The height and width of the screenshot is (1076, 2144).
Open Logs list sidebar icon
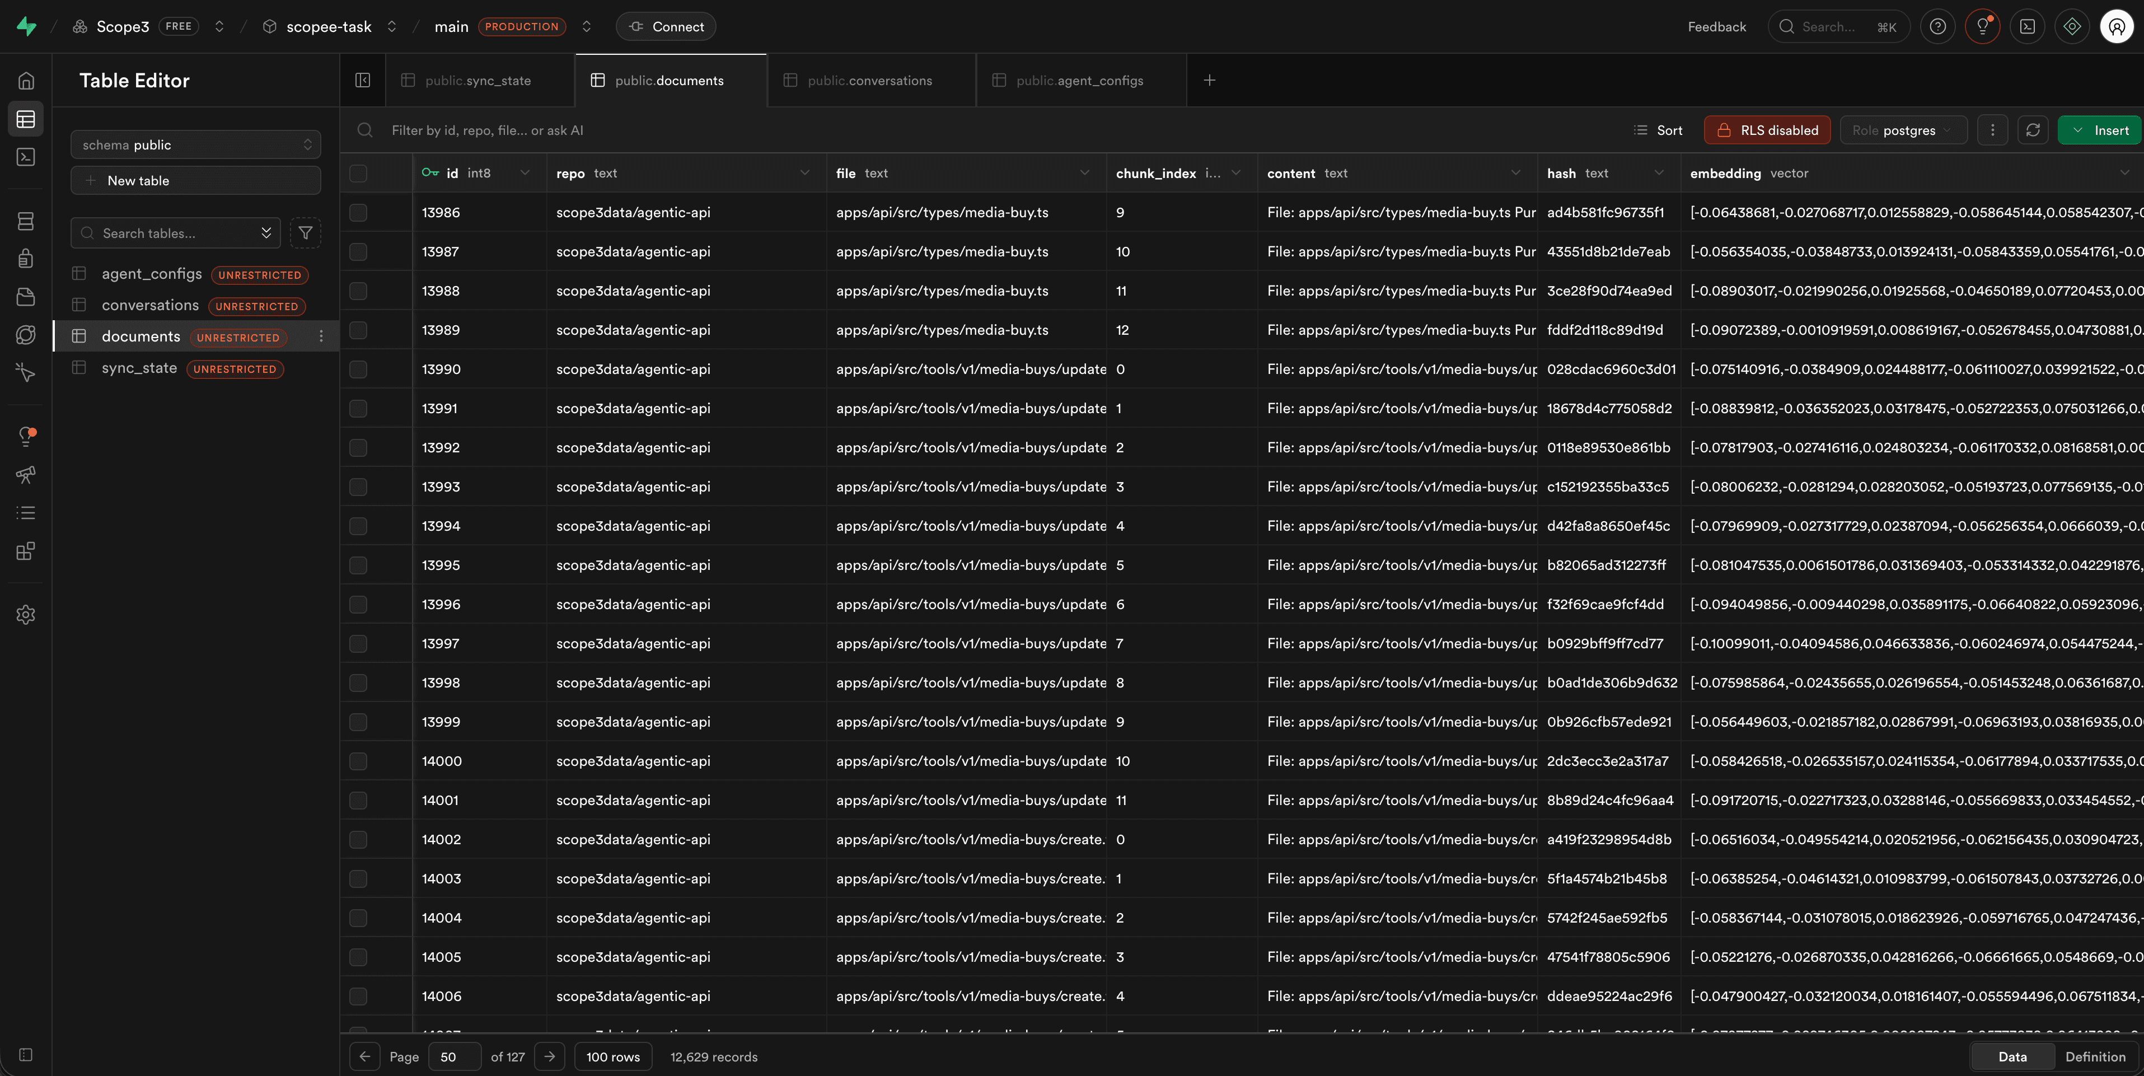click(x=26, y=513)
